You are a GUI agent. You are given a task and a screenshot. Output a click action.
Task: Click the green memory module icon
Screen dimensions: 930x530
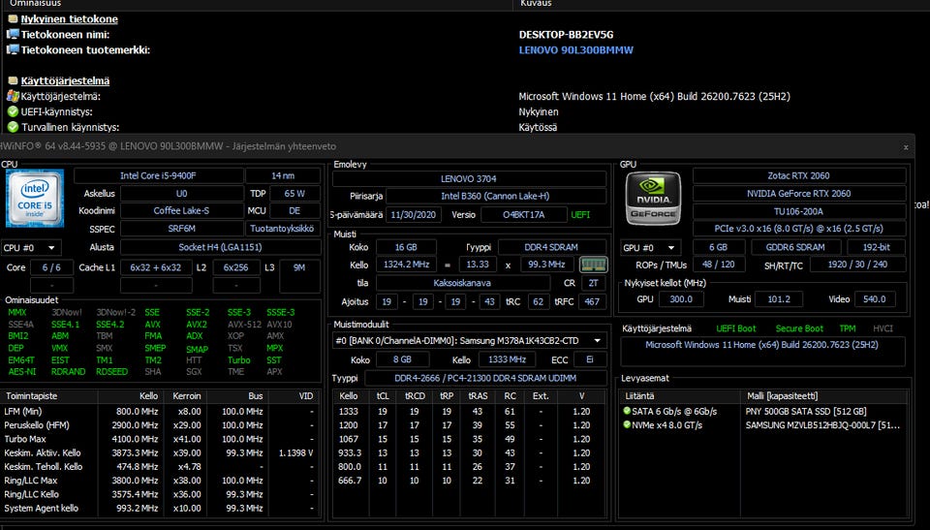591,265
